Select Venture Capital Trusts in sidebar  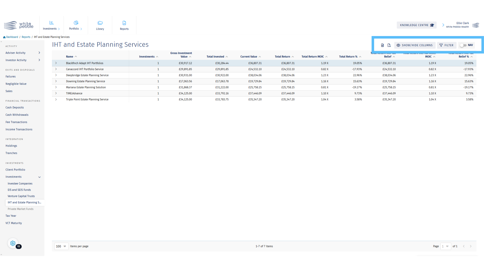tap(21, 196)
